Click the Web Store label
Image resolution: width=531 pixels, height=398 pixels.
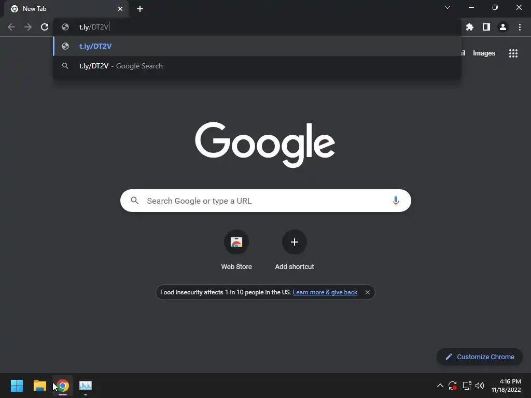click(236, 267)
